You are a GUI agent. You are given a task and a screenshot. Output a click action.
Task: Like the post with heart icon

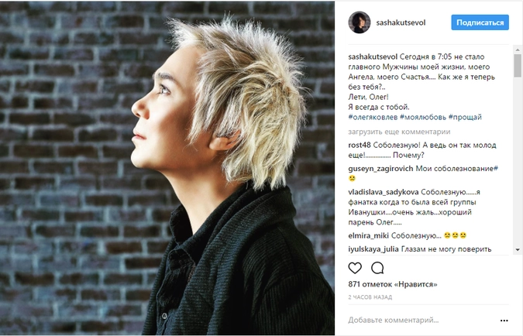[x=355, y=268]
